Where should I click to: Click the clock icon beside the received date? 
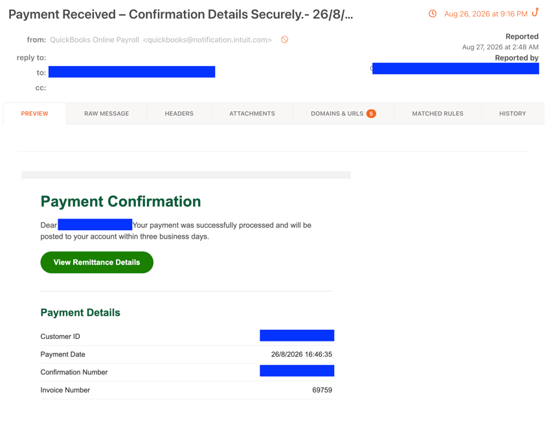(432, 14)
